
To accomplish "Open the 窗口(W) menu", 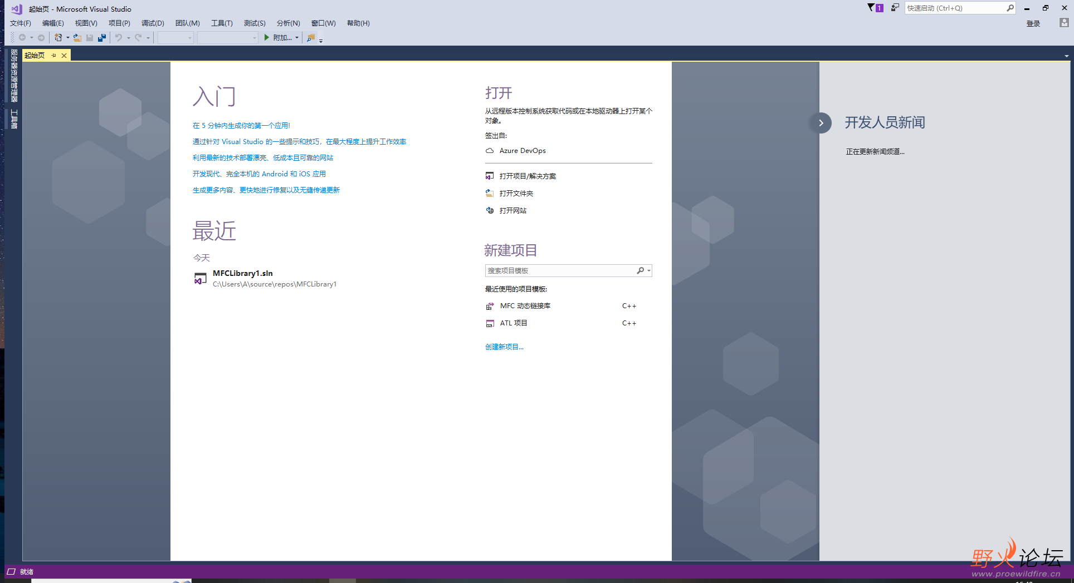I will [x=323, y=23].
